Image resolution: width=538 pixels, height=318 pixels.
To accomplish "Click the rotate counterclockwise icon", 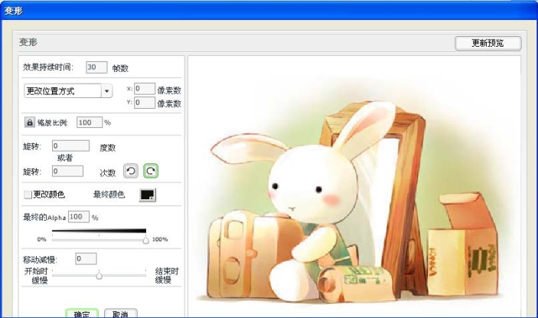I will [x=131, y=172].
